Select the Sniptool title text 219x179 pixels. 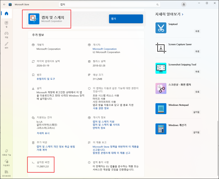coord(173,24)
